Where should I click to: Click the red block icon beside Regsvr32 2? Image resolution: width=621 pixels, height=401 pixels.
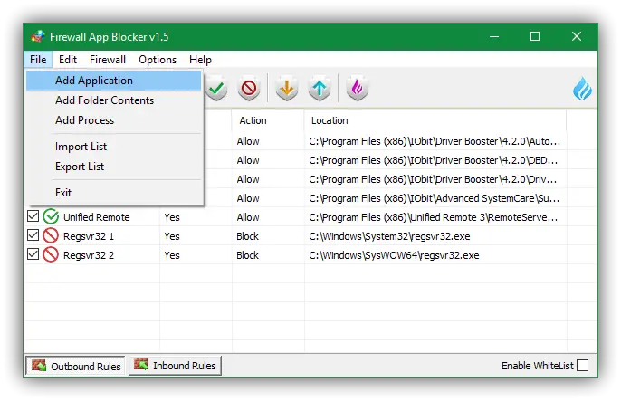click(x=51, y=254)
